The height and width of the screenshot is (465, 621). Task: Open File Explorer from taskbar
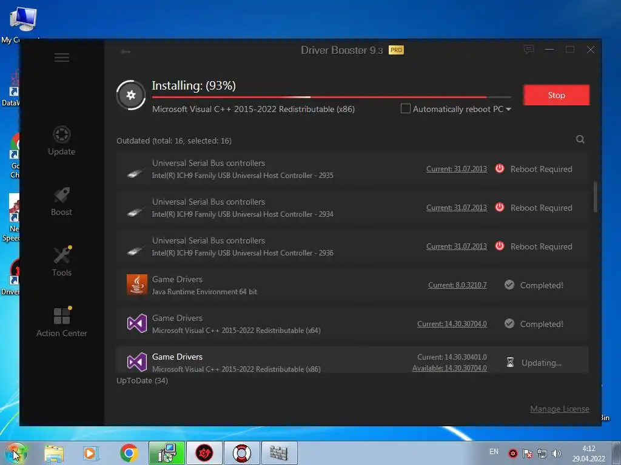(54, 453)
